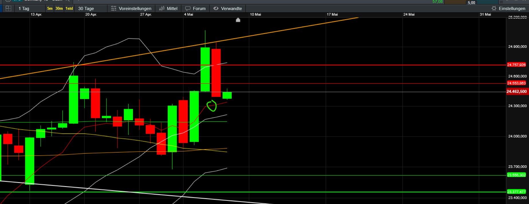Image resolution: width=529 pixels, height=204 pixels.
Task: Click the 24.600,000 price axis label
Action: tap(517, 76)
